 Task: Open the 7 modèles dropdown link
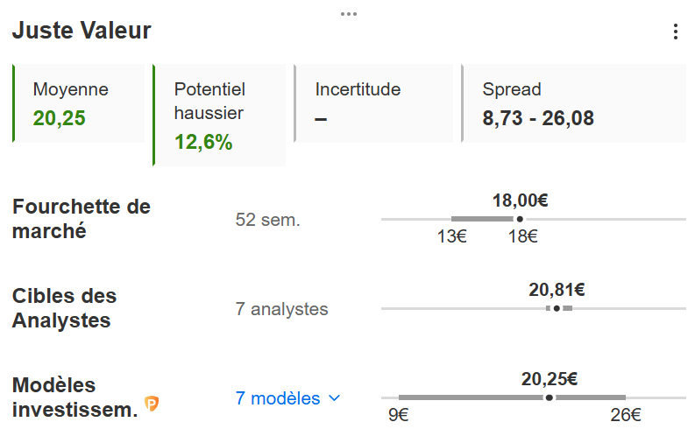(x=278, y=398)
